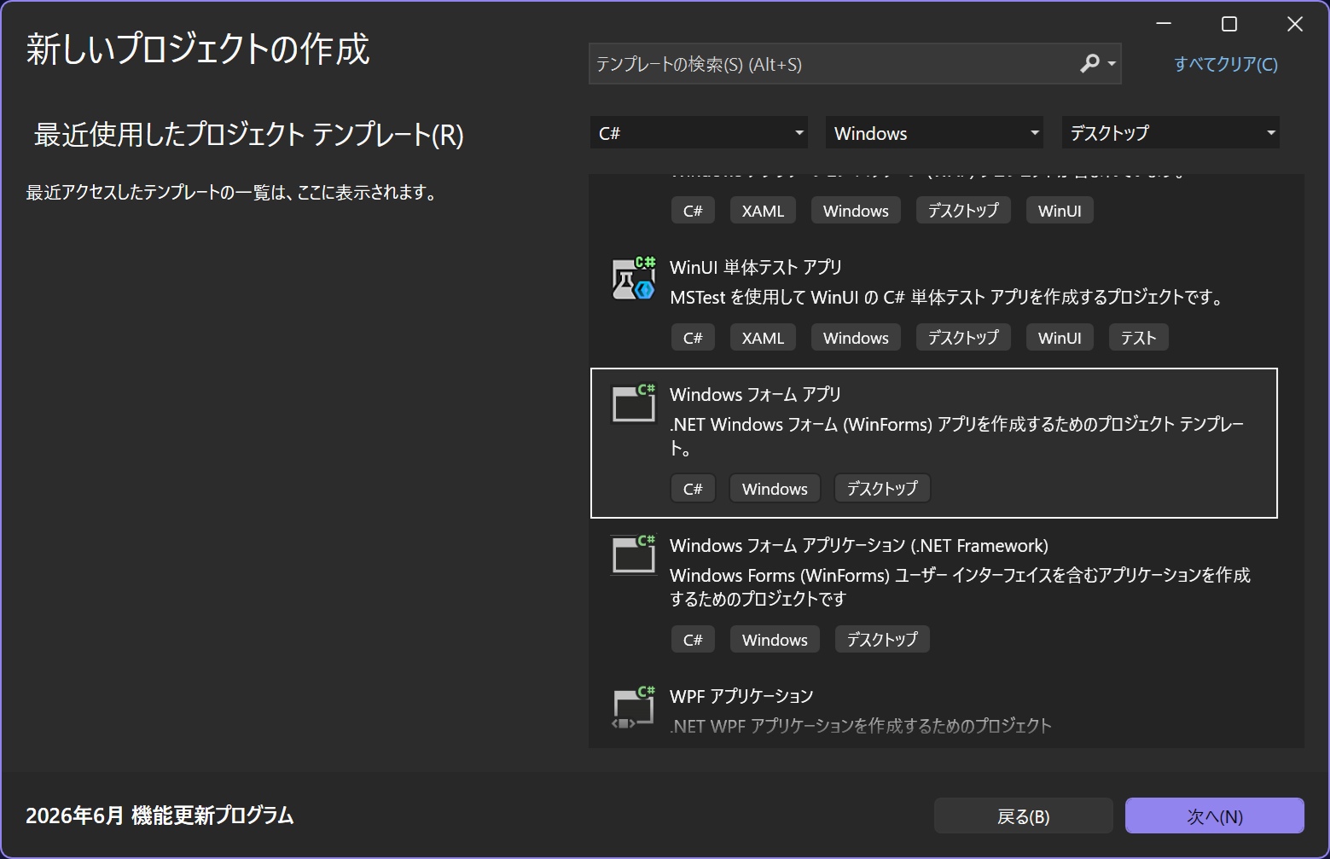Click C# tag under .NET Framework Forms template
1330x859 pixels.
pos(693,640)
